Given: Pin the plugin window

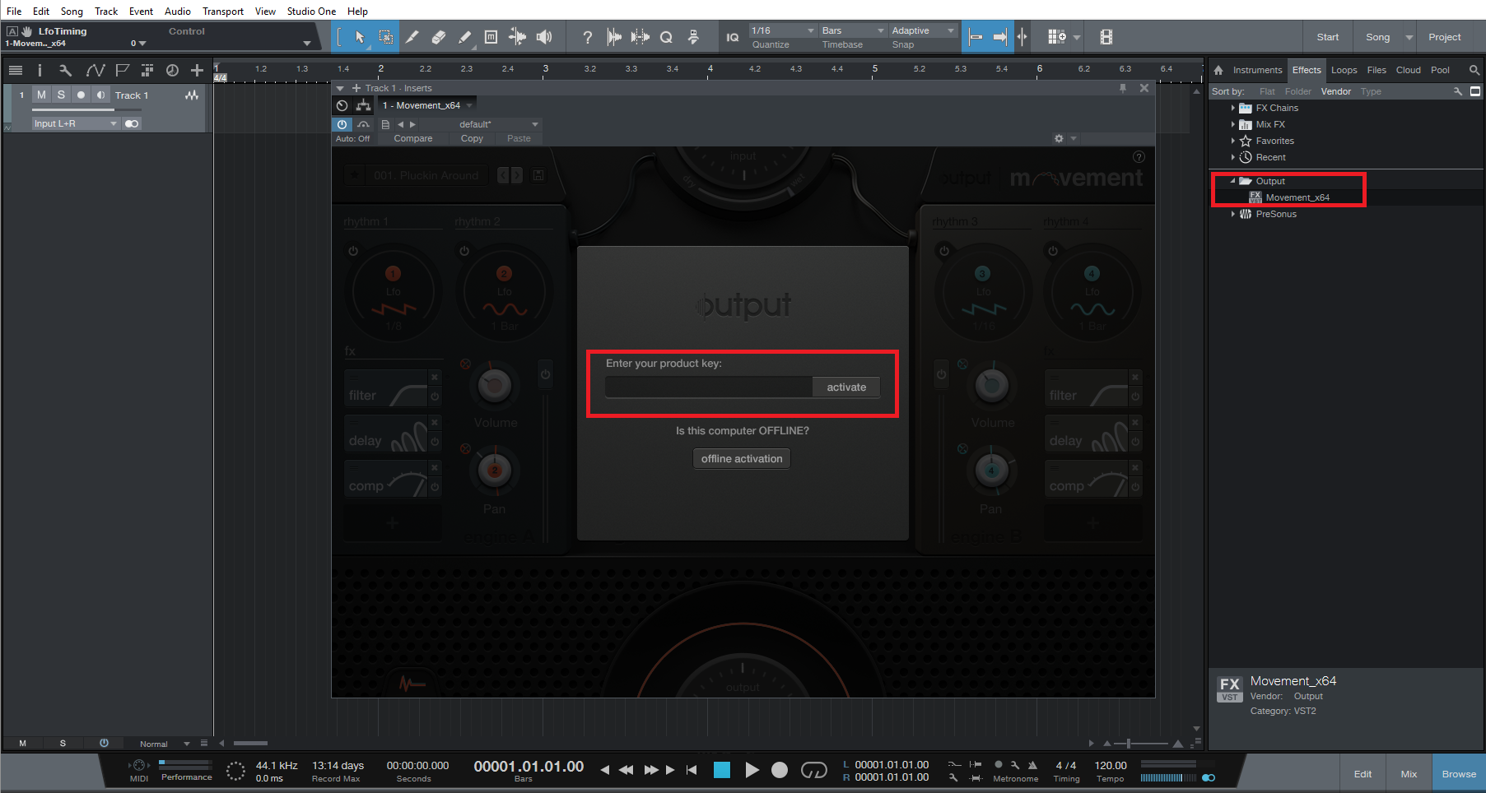Looking at the screenshot, I should pos(1123,88).
